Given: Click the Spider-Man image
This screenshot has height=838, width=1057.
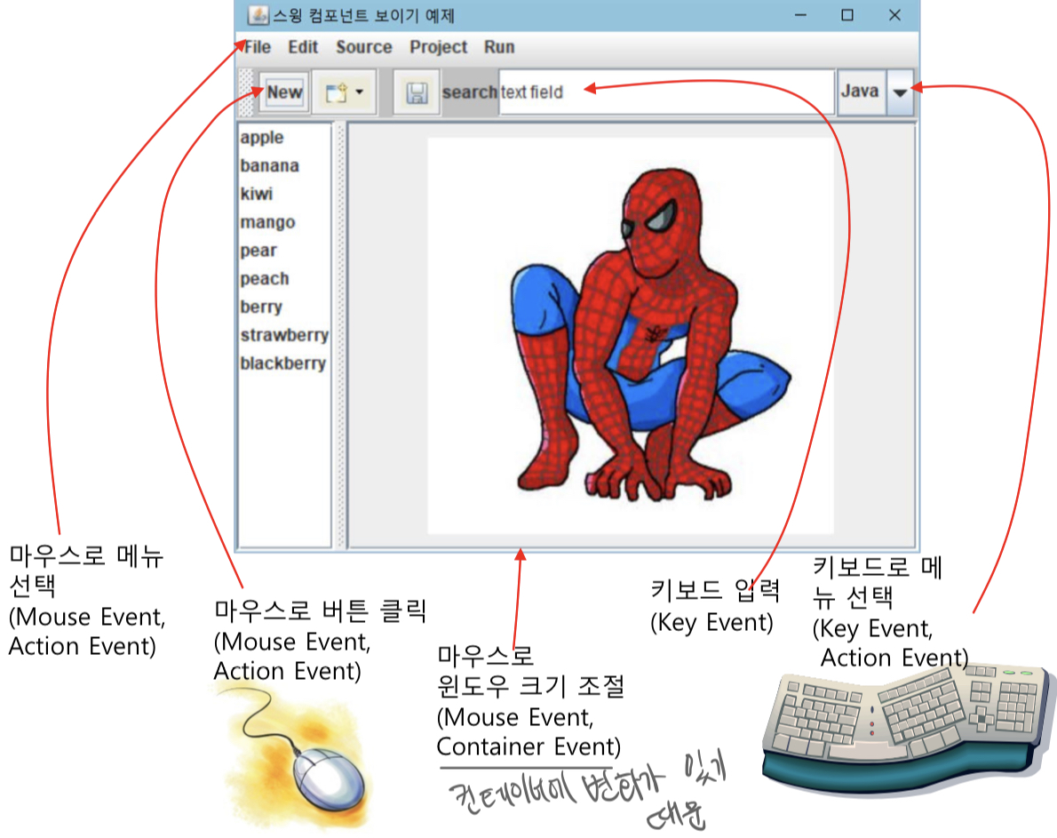Looking at the screenshot, I should [631, 336].
